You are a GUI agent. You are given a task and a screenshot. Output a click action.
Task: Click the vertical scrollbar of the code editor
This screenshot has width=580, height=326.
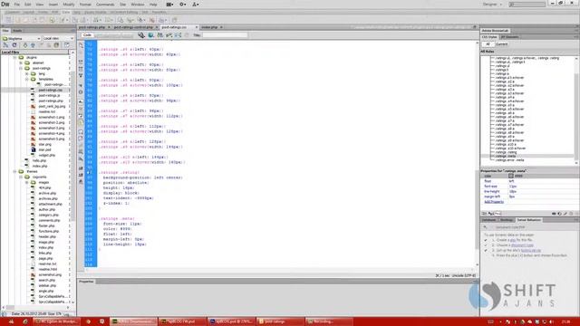tap(477, 155)
